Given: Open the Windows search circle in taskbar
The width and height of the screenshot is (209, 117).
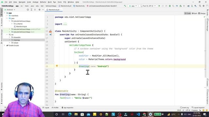Looking at the screenshot, I should tap(56, 114).
